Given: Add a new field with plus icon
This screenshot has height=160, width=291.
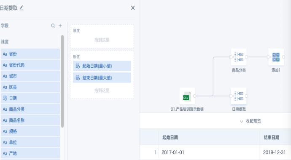Looking at the screenshot, I should point(60,26).
